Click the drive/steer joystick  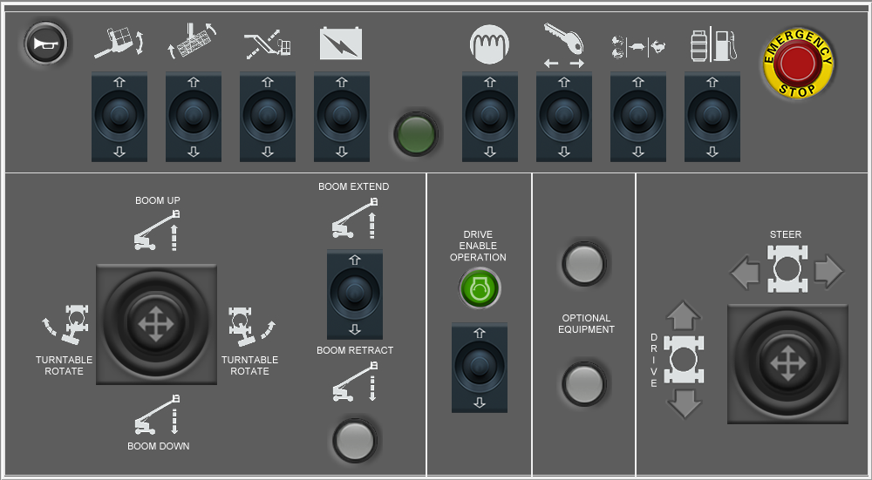(787, 364)
